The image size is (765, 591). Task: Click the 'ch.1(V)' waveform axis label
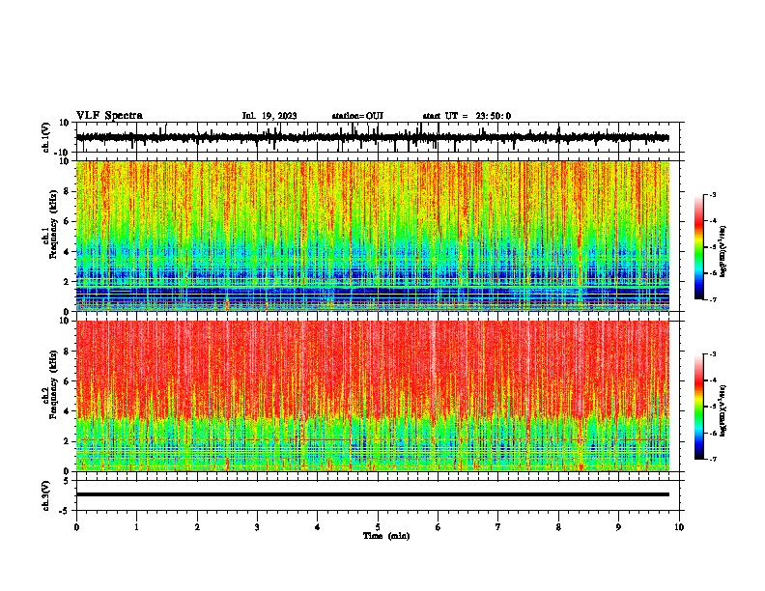coord(46,137)
